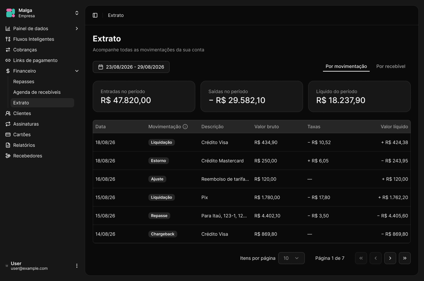The image size is (424, 281).
Task: Click the Clientes people icon
Action: [x=8, y=113]
